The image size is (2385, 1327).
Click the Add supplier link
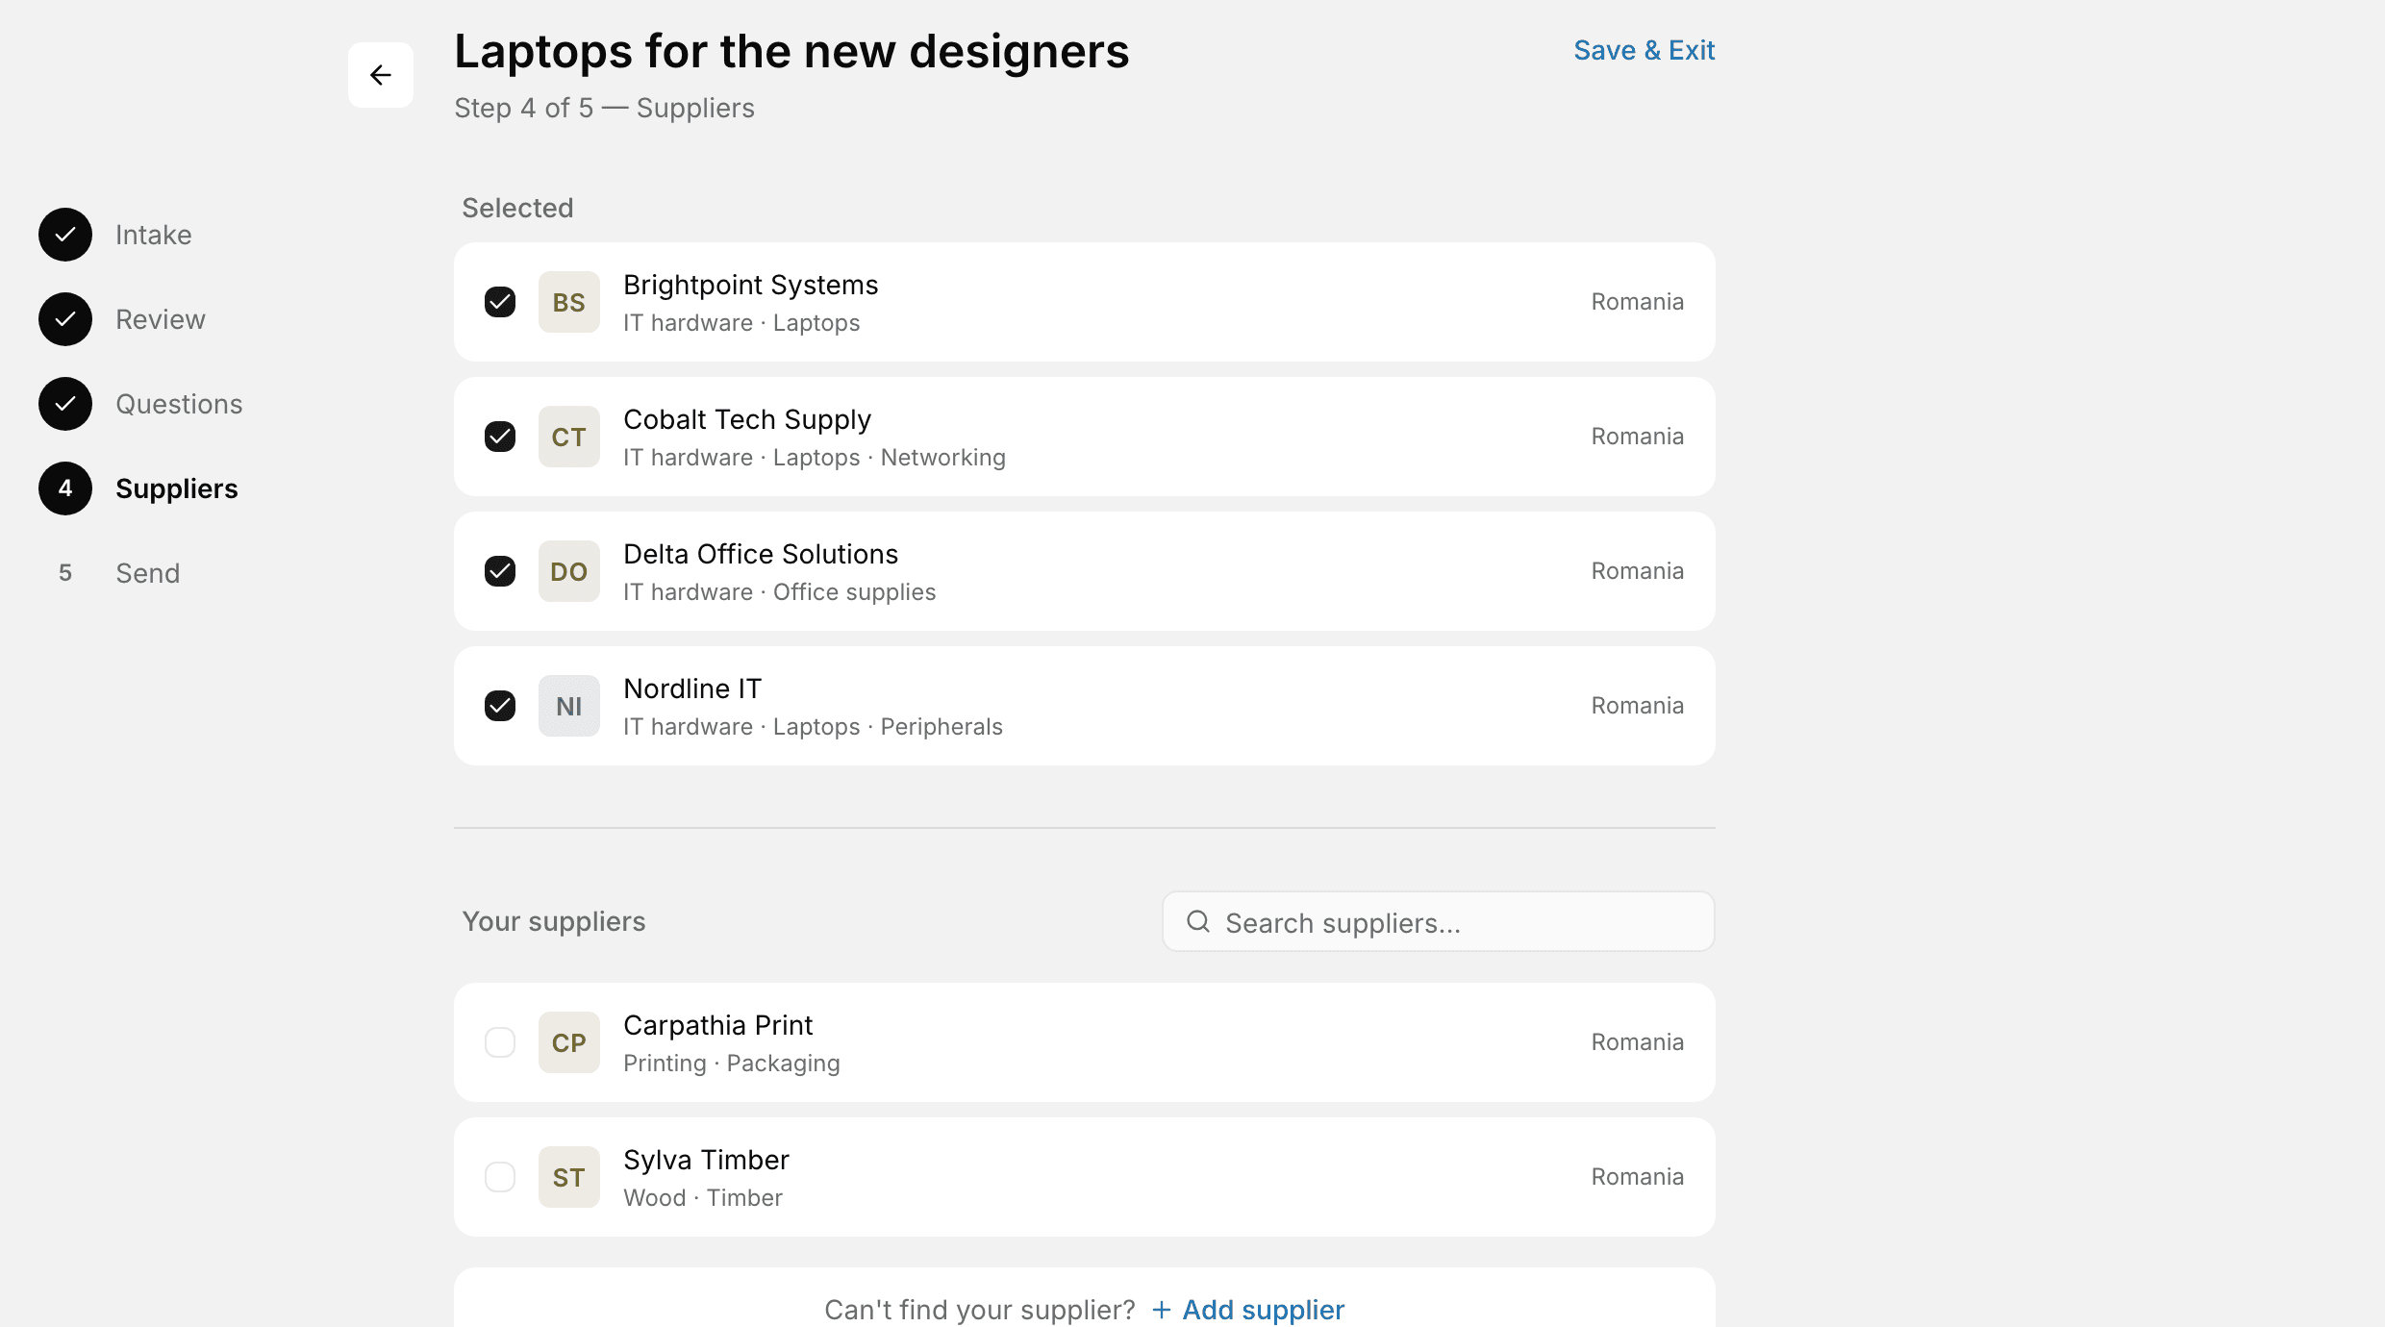tap(1248, 1310)
